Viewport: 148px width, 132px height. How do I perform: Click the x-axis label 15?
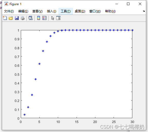click(x=77, y=122)
